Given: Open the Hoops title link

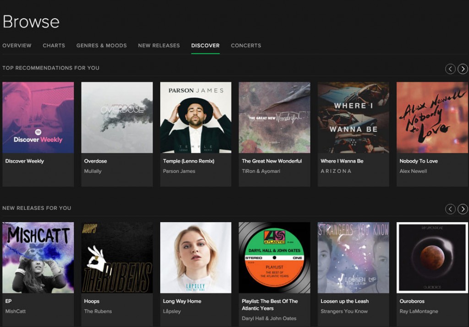Looking at the screenshot, I should tap(92, 301).
